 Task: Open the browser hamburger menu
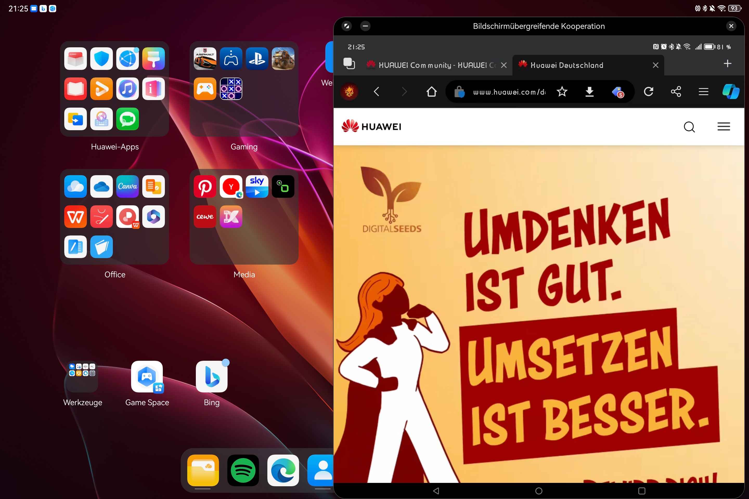click(x=703, y=92)
